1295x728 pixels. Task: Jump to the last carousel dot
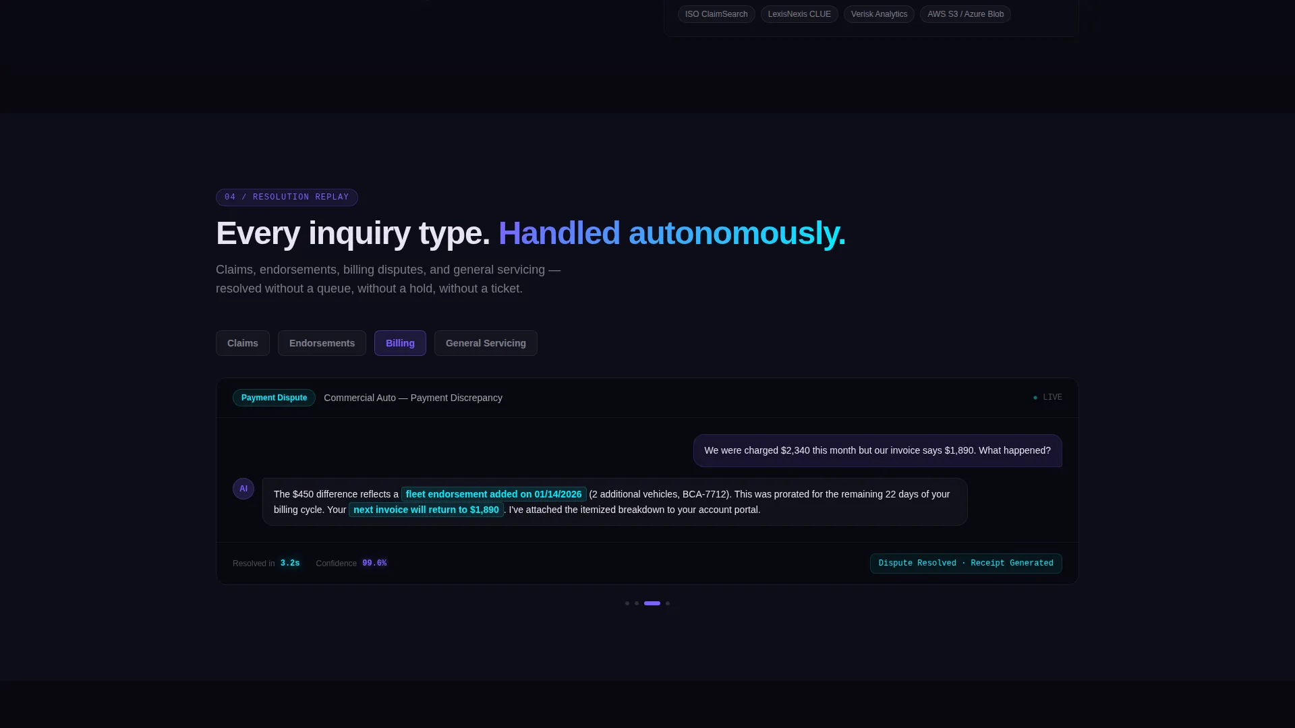[668, 603]
